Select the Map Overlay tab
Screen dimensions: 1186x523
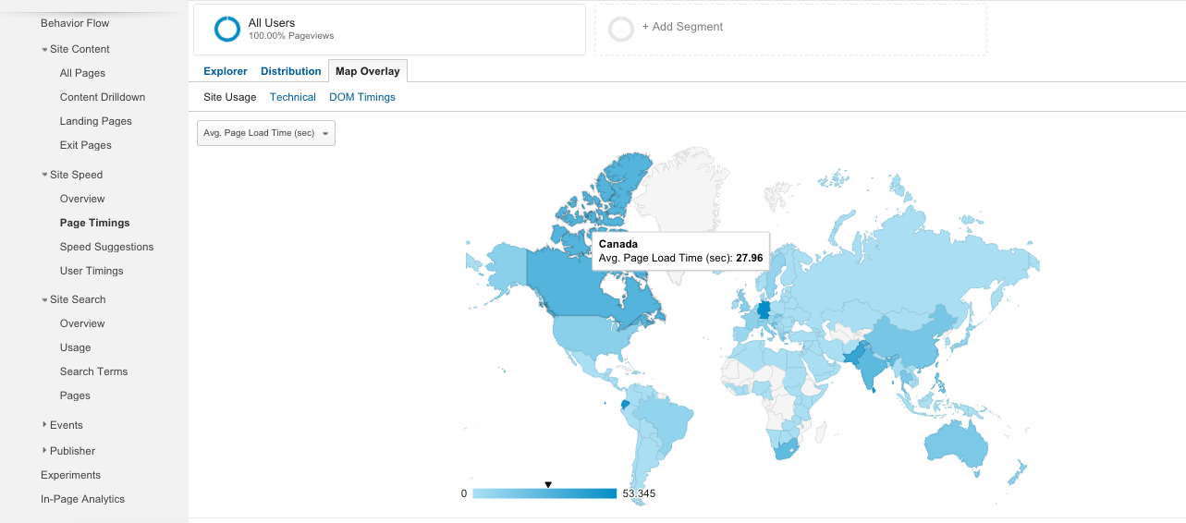click(x=368, y=71)
